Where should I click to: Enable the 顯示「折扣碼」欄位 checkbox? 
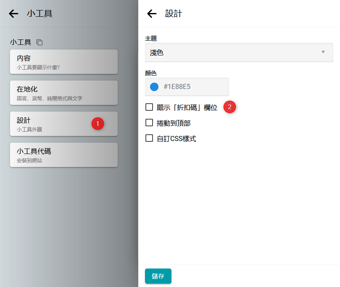click(149, 107)
